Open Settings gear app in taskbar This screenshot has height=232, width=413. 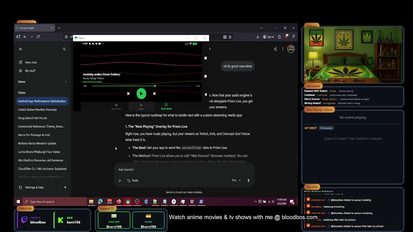[x=192, y=202]
